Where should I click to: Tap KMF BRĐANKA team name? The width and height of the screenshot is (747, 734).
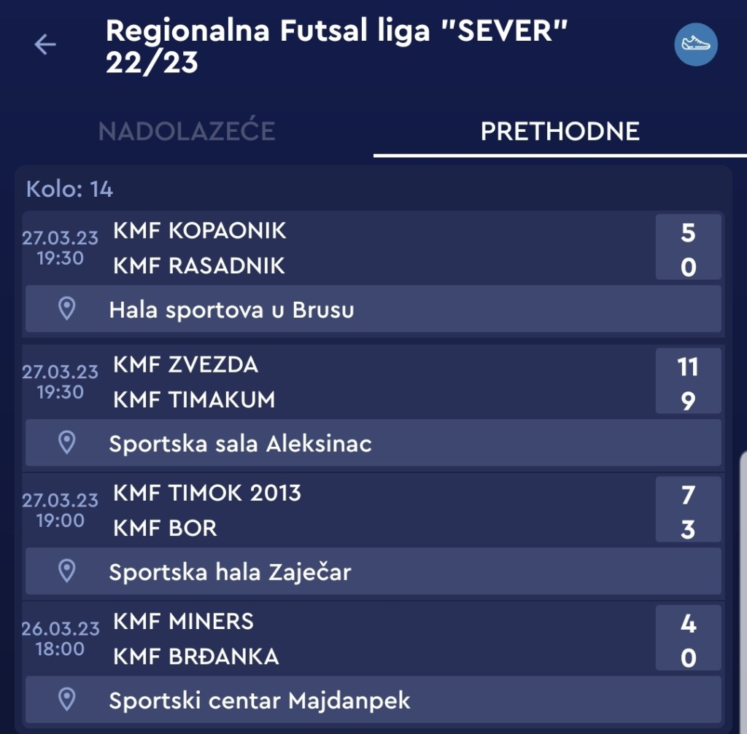coord(196,657)
